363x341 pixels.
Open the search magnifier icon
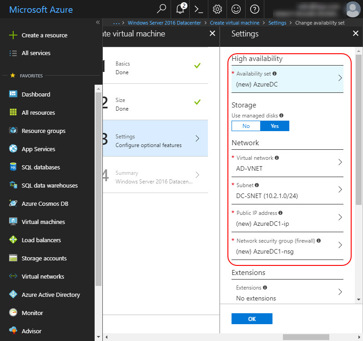(x=161, y=9)
